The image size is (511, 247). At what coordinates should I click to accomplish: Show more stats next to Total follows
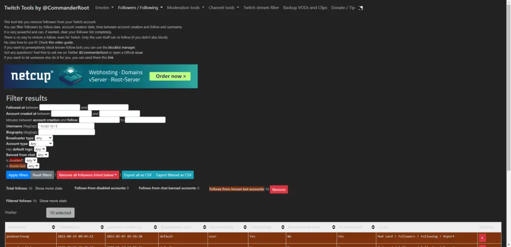point(49,188)
